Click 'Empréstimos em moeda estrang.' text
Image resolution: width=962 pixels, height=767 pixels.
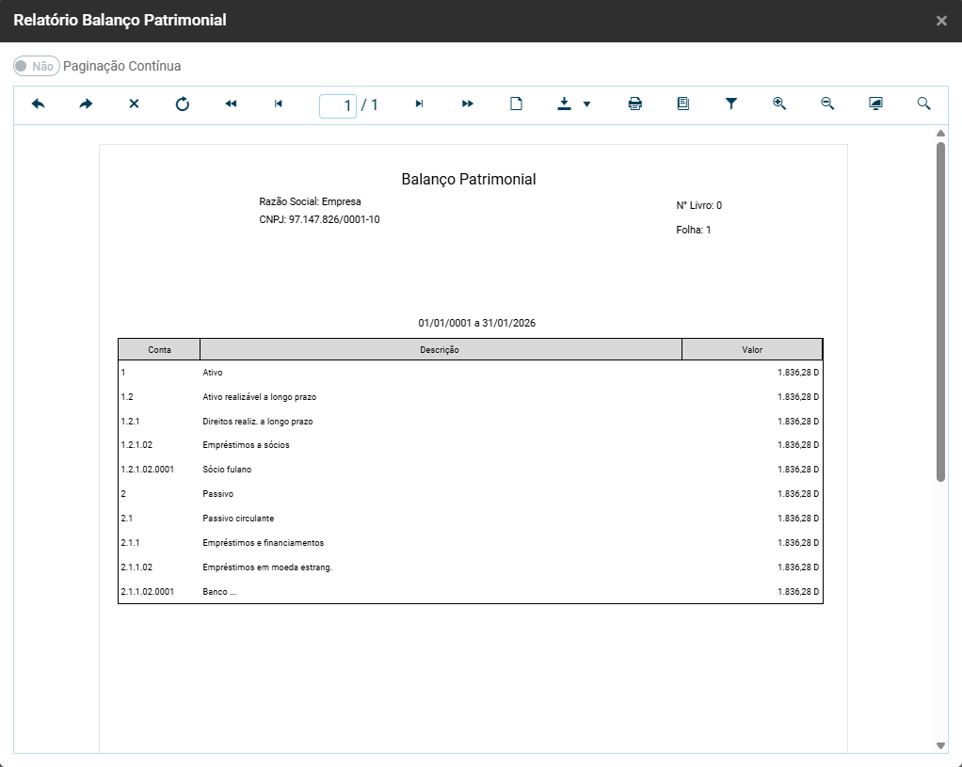tap(267, 567)
